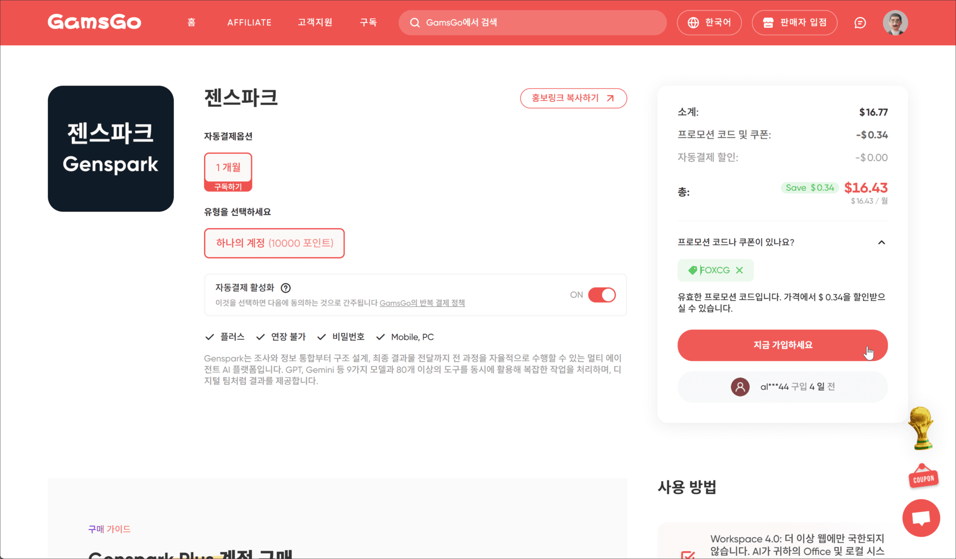Click the Save $0.34 badge
The width and height of the screenshot is (956, 559).
coord(810,188)
